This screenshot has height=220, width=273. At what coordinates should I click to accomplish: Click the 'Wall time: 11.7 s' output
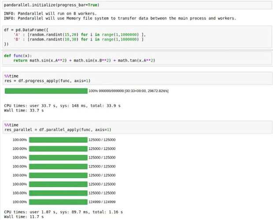pyautogui.click(x=22, y=217)
